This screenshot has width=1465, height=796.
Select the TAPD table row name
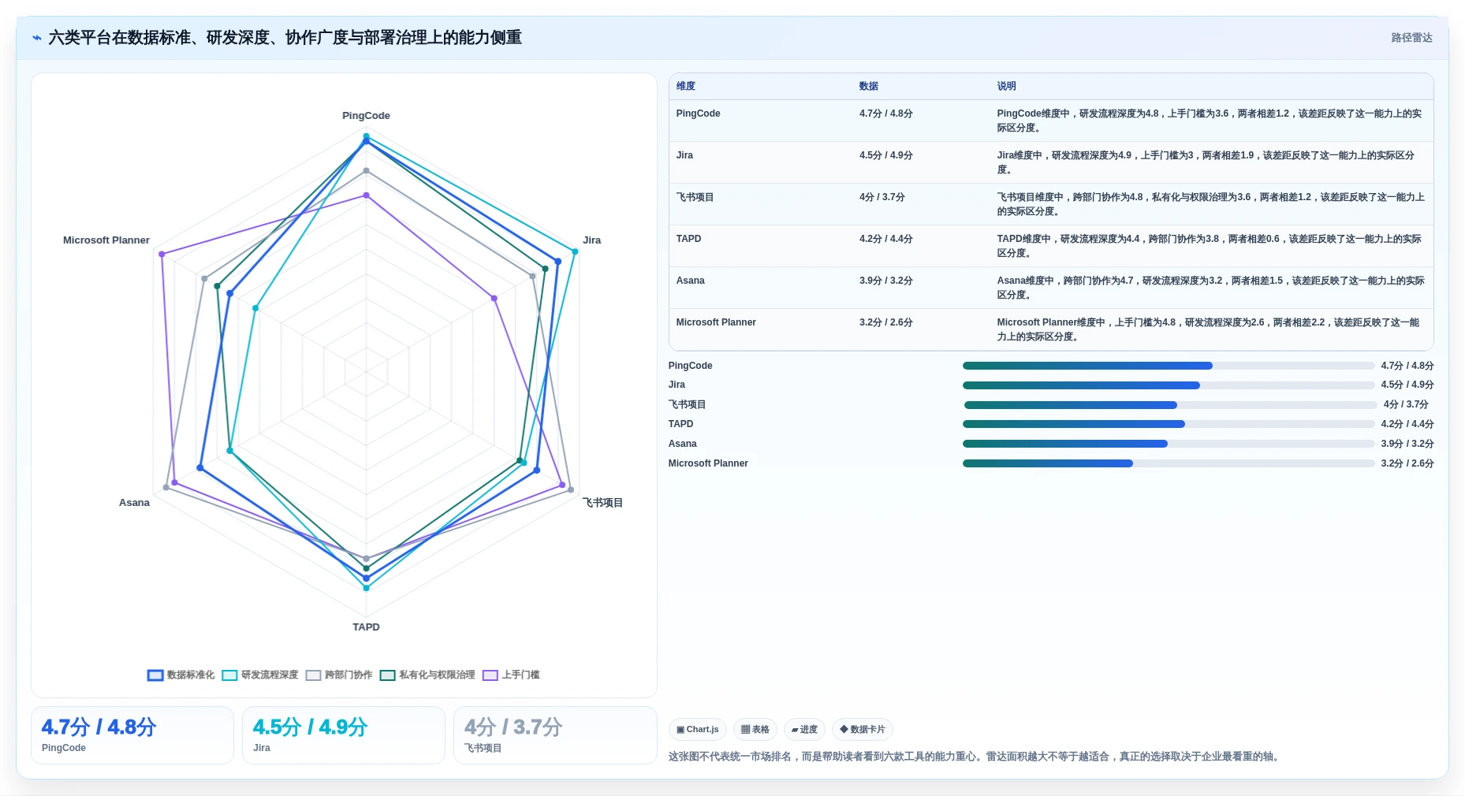[688, 239]
